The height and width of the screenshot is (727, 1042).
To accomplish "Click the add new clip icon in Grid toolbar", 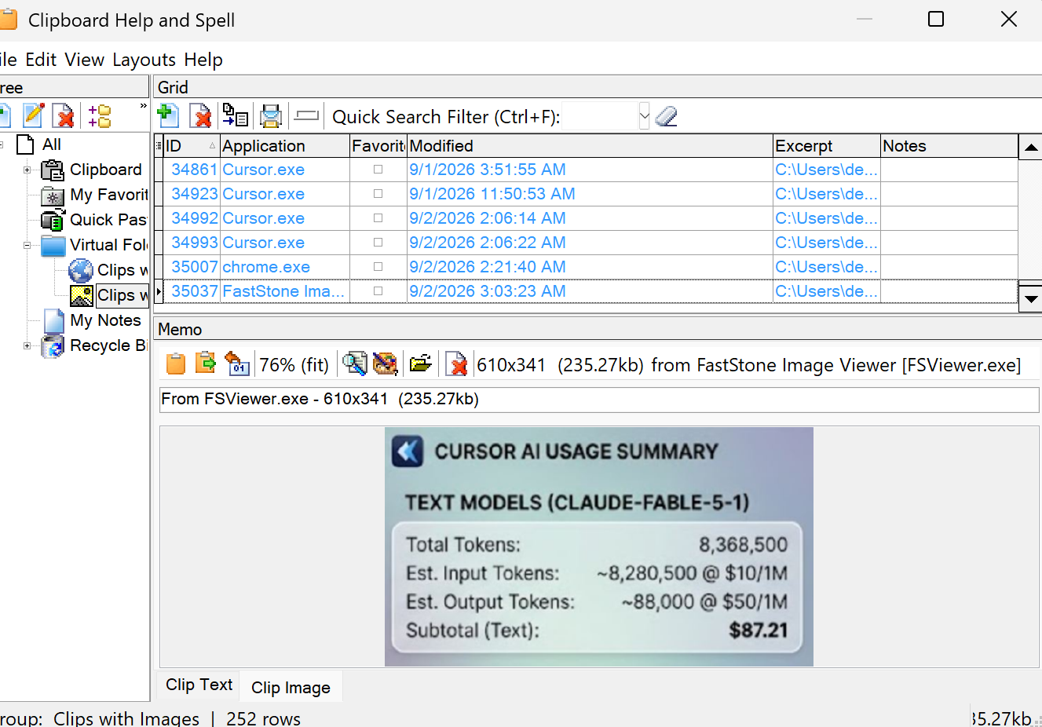I will coord(168,116).
